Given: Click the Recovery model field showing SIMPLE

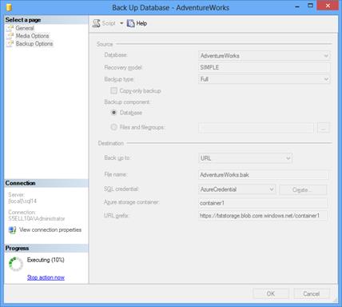Looking at the screenshot, I should tap(264, 67).
